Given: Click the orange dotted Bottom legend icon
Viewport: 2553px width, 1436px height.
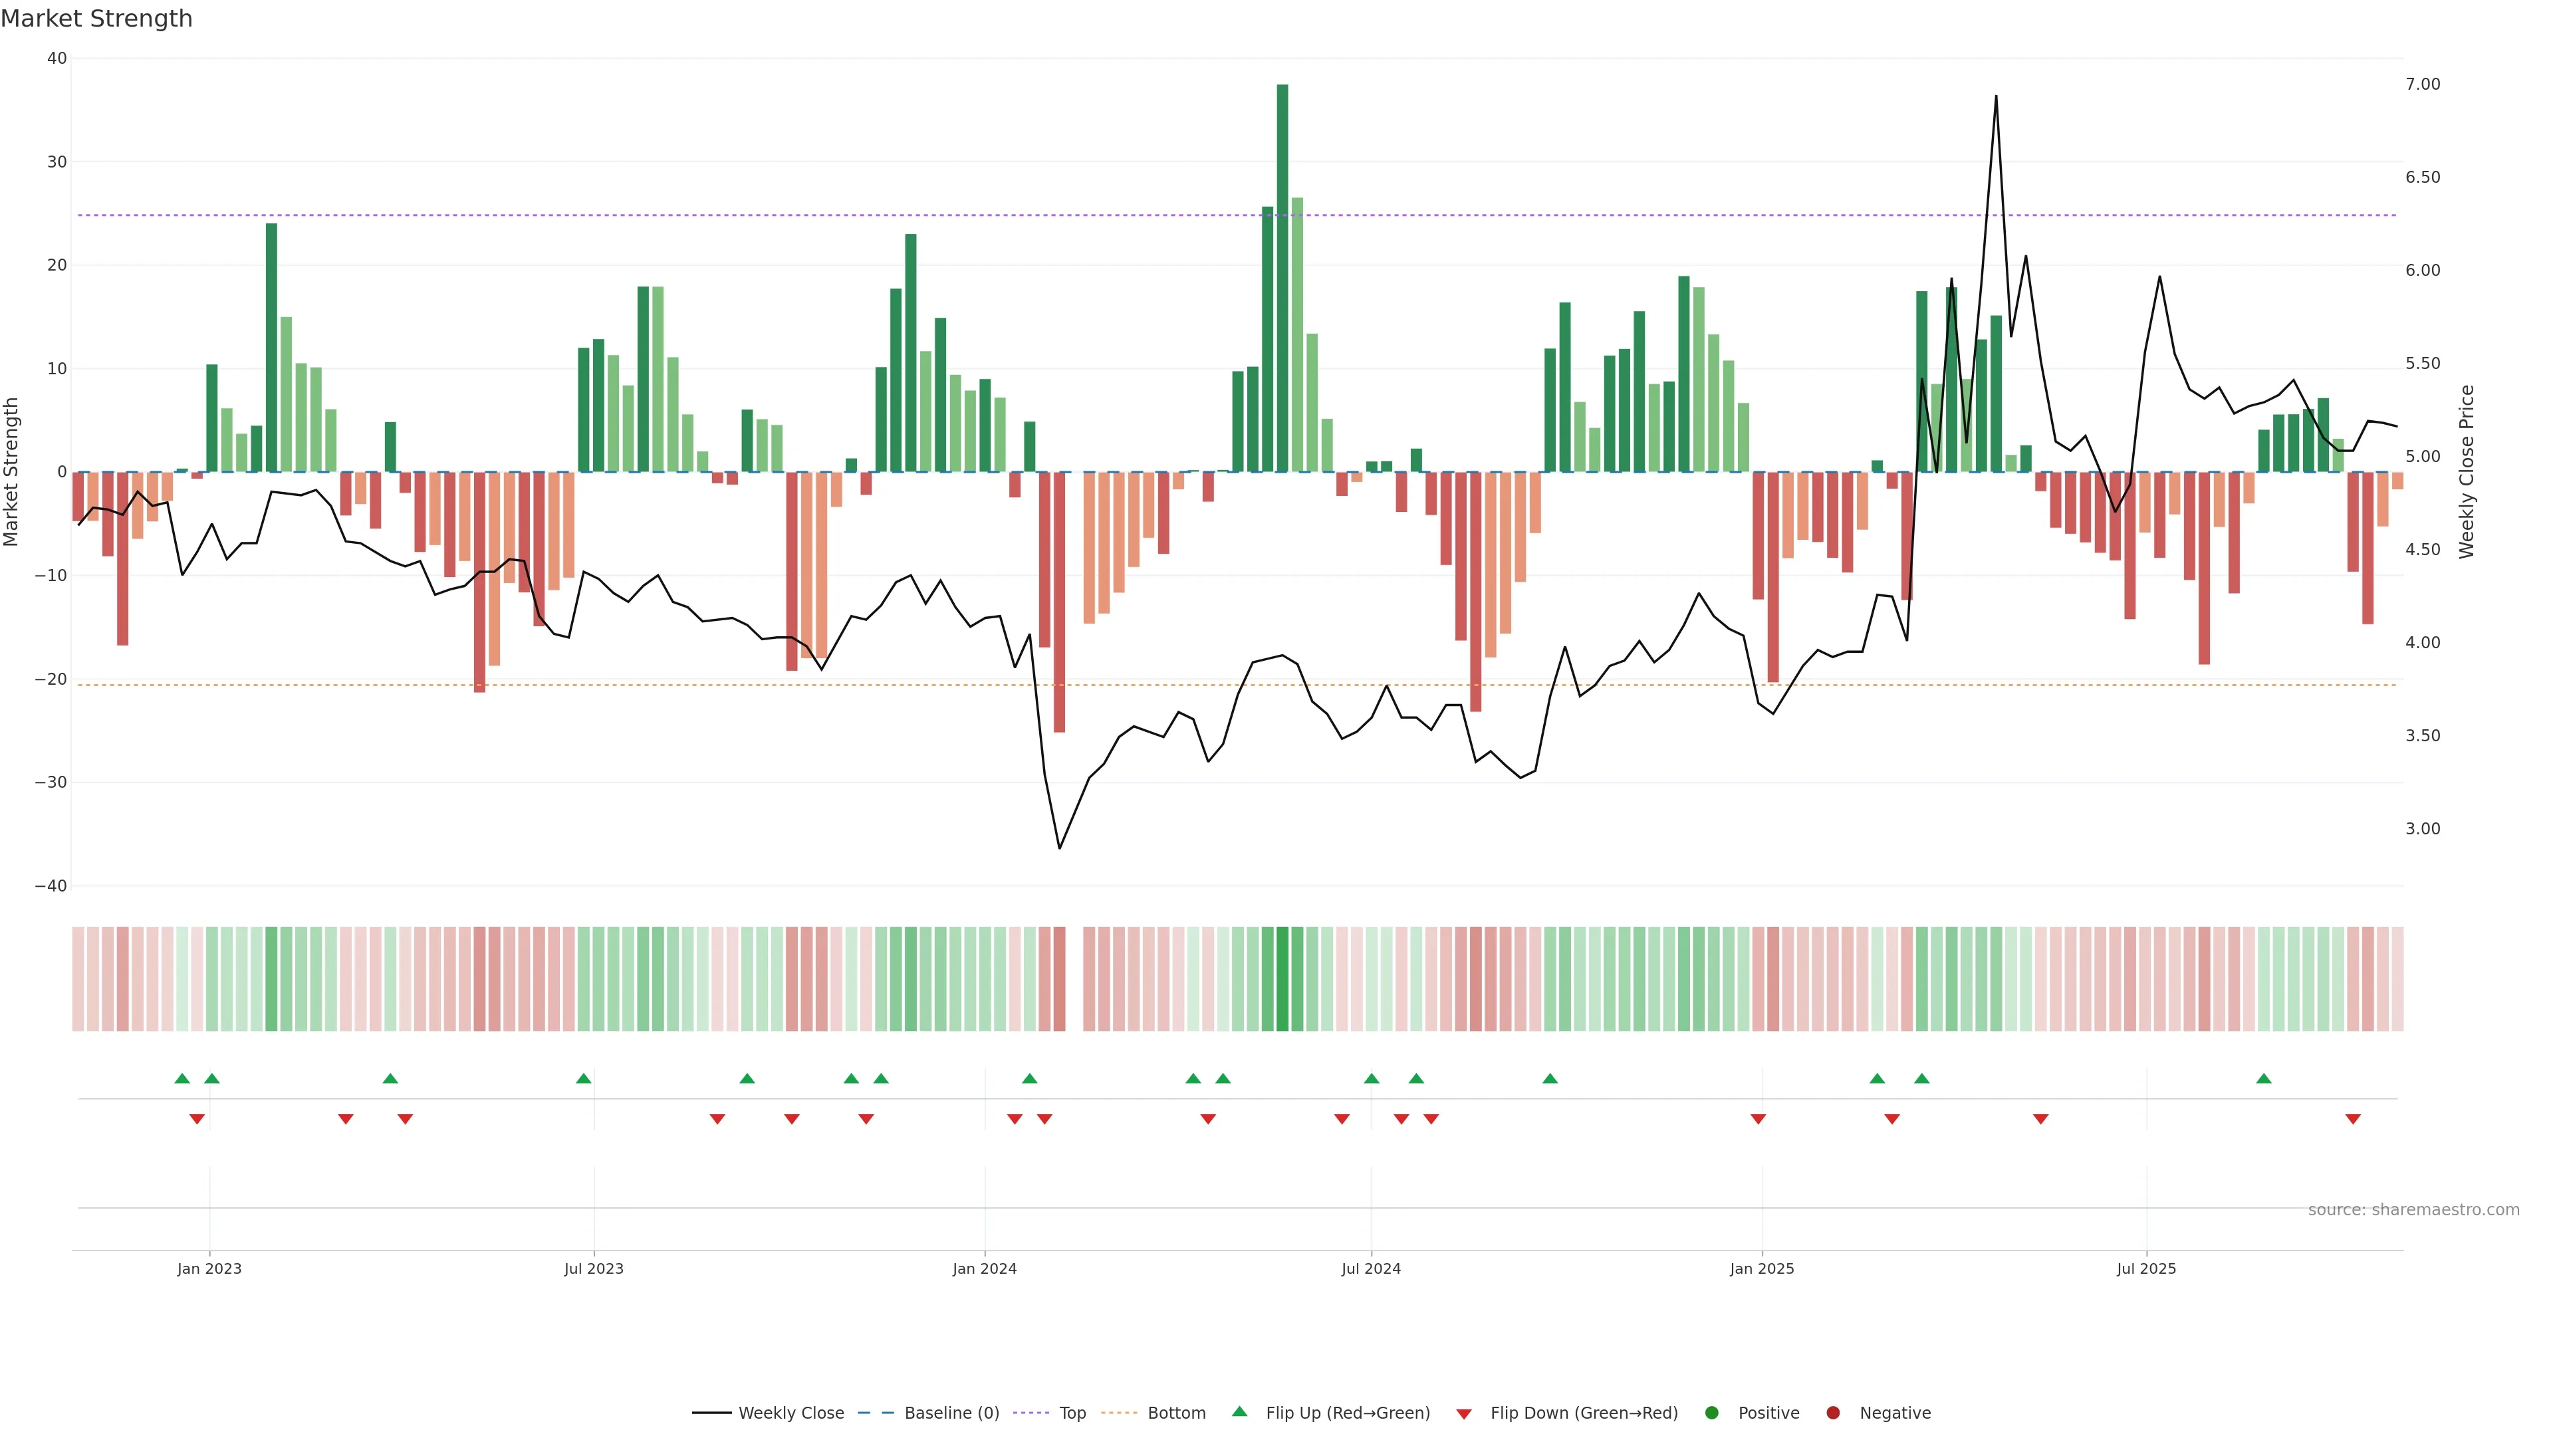Looking at the screenshot, I should pyautogui.click(x=1119, y=1412).
